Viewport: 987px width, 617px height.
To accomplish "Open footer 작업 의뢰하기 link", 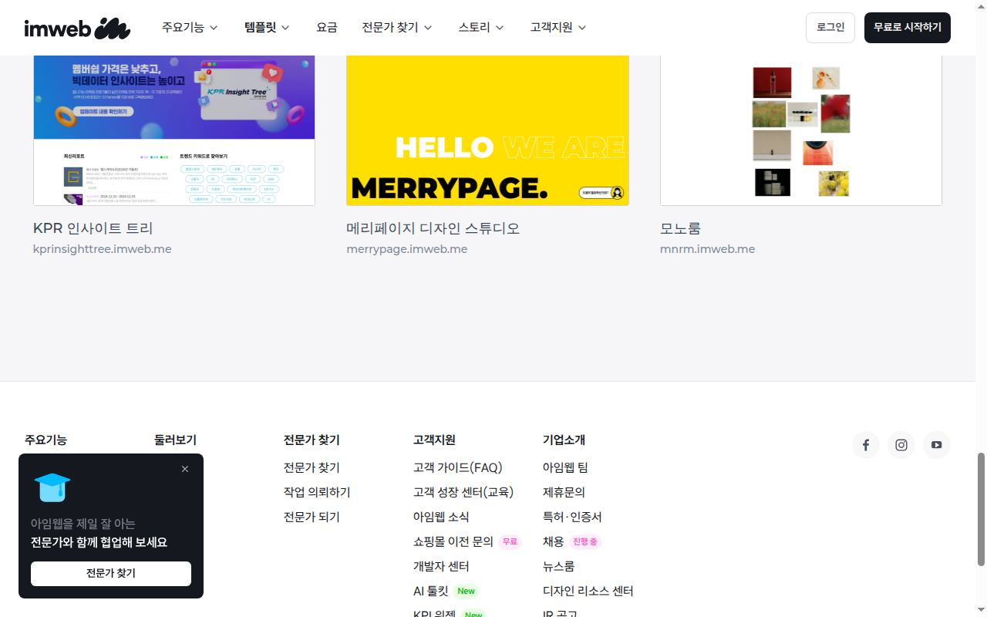I will click(x=317, y=492).
